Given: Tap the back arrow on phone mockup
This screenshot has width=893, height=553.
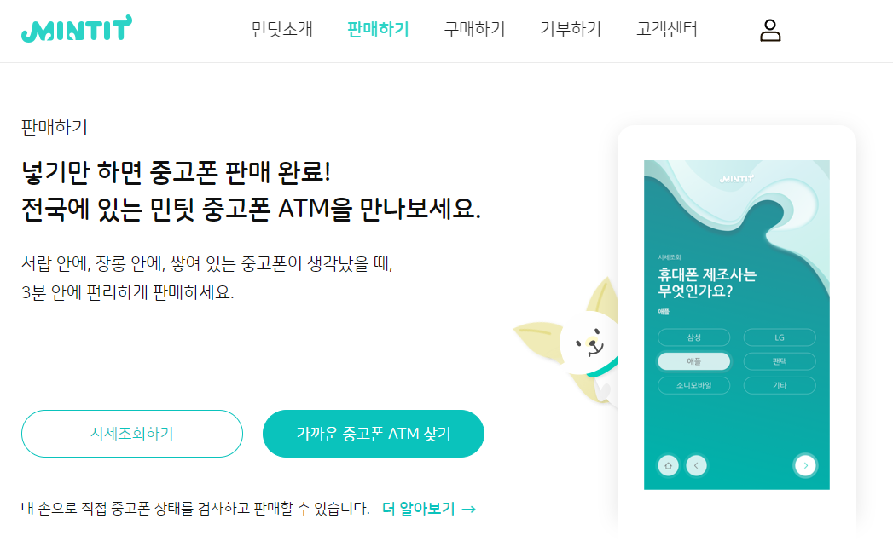Looking at the screenshot, I should pos(696,465).
